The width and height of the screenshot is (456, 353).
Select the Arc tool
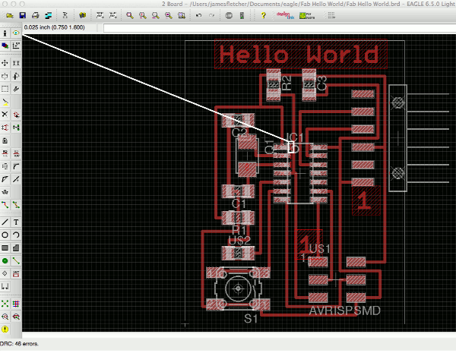[x=16, y=235]
